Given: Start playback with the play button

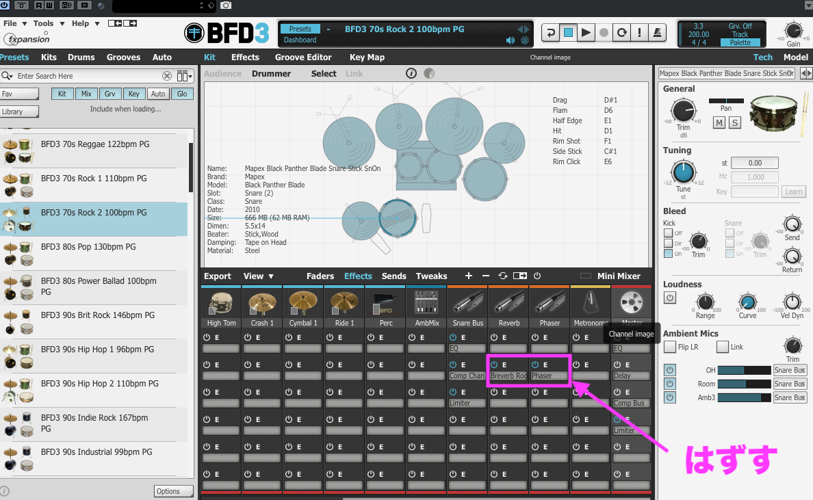Looking at the screenshot, I should click(586, 33).
